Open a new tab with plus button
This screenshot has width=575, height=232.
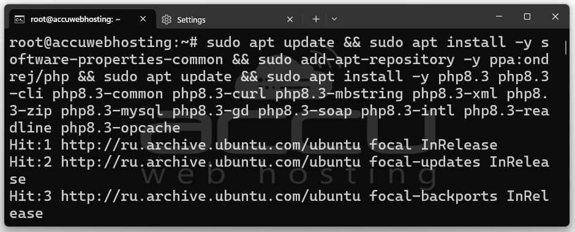[316, 19]
